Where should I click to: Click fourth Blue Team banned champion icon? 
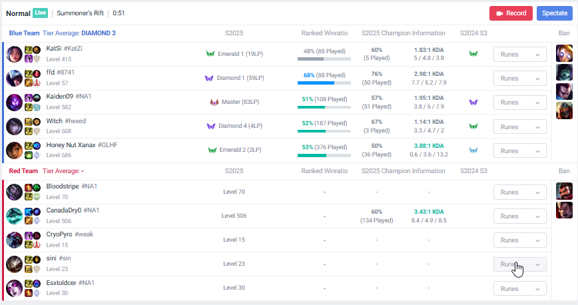pos(564,111)
